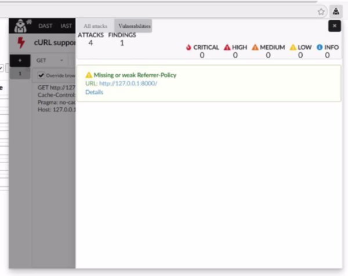The height and width of the screenshot is (276, 348).
Task: Close the vulnerabilities panel with X
Action: click(335, 26)
